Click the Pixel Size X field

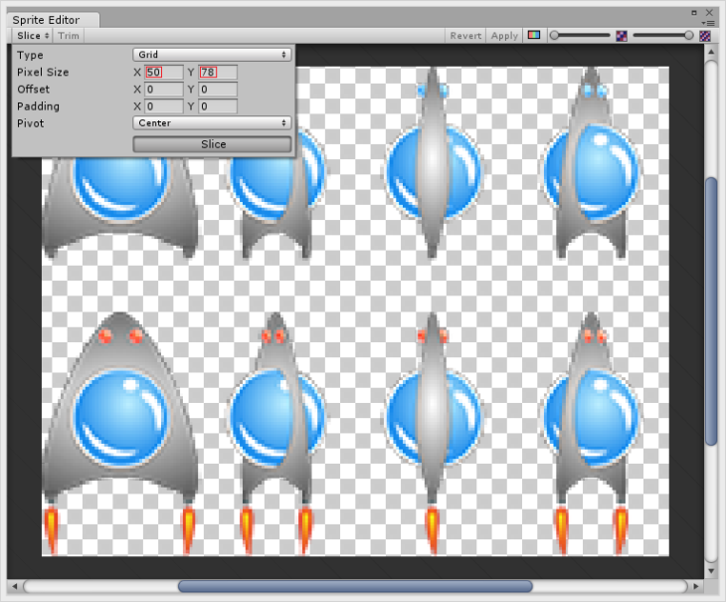[x=164, y=73]
